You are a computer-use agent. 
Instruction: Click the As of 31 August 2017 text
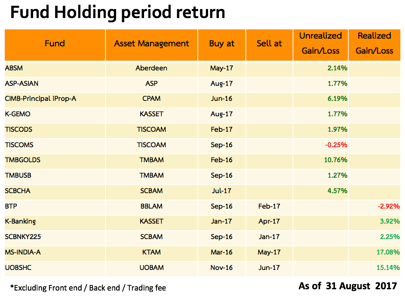(x=348, y=285)
